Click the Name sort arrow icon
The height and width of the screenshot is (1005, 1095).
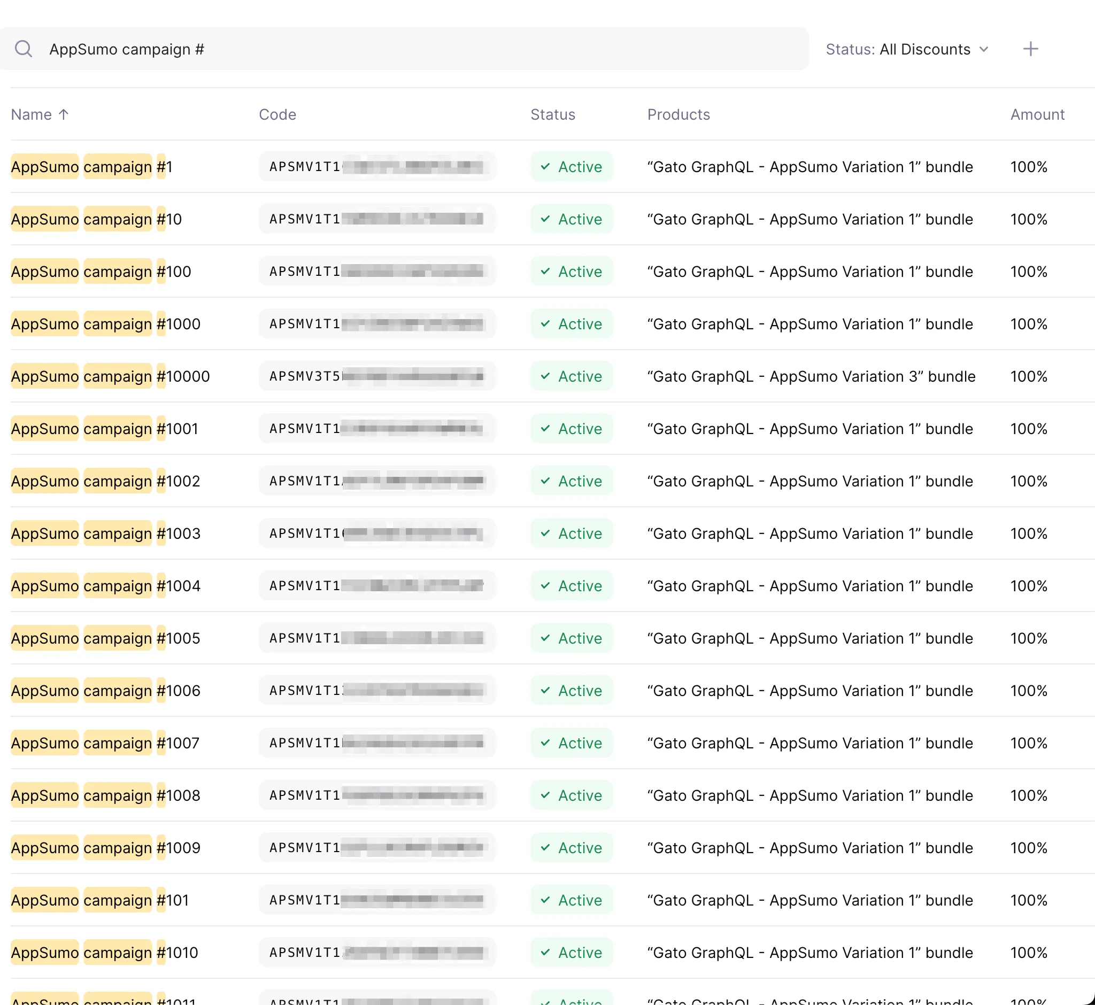(64, 114)
